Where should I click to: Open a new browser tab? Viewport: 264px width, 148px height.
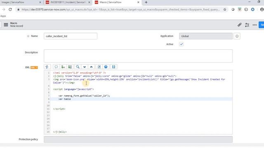point(146,2)
